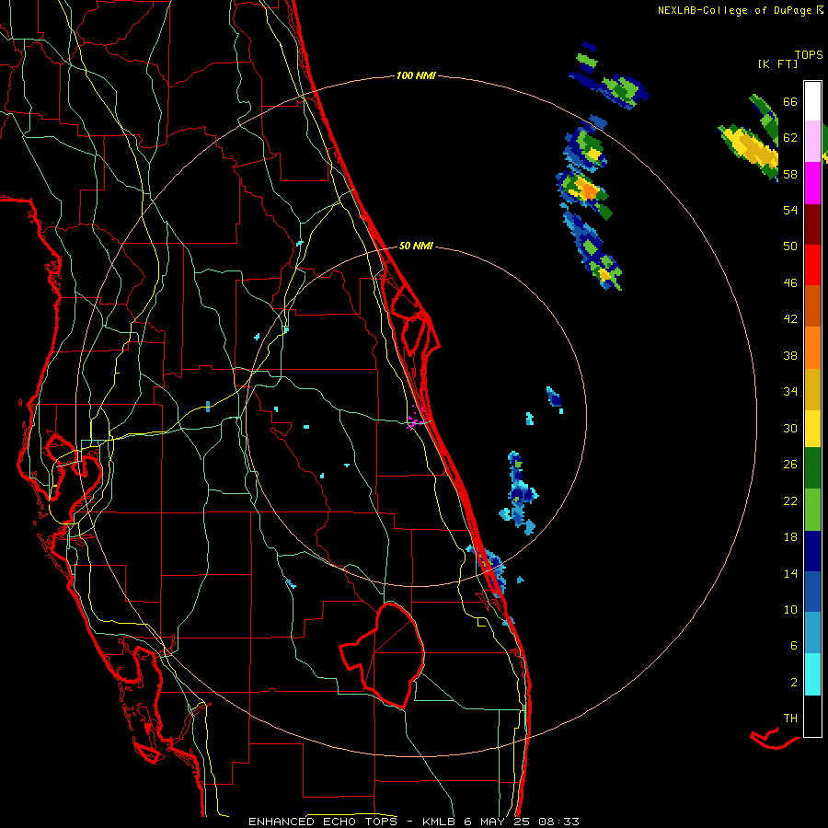
Task: Click the ENHANCED ECHO TOPS product title
Action: coord(324,822)
